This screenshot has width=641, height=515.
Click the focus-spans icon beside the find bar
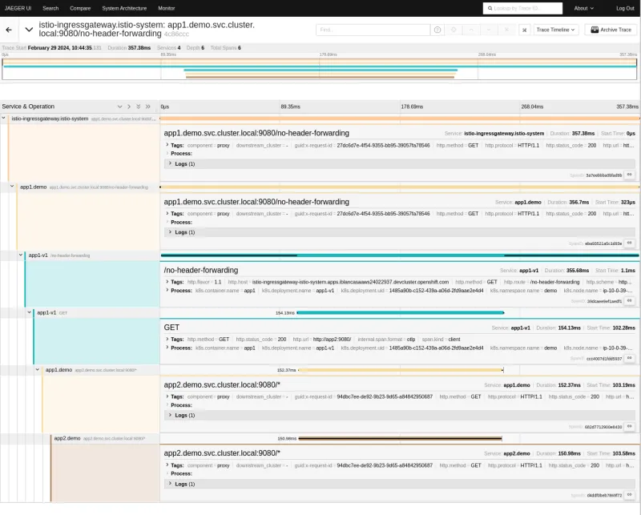[454, 30]
